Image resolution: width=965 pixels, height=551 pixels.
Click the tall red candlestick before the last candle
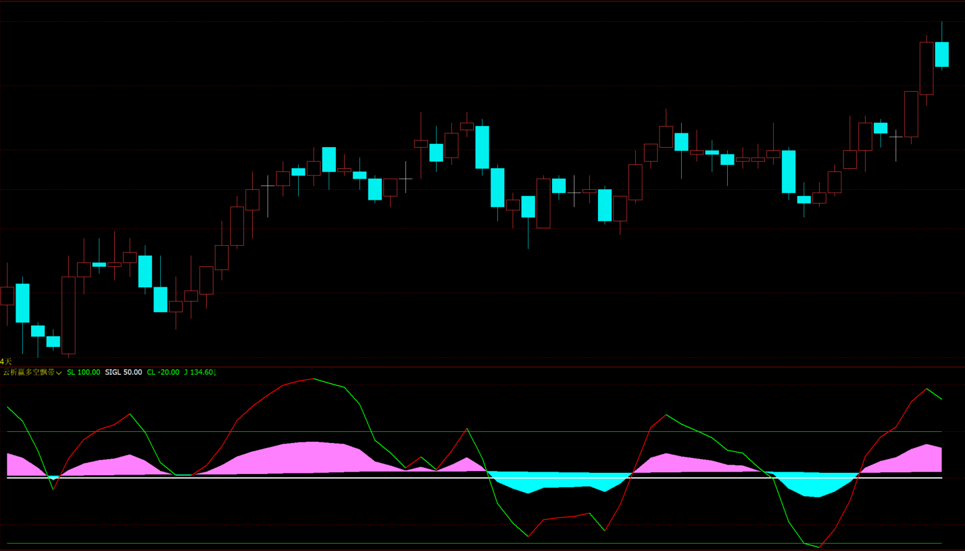926,68
